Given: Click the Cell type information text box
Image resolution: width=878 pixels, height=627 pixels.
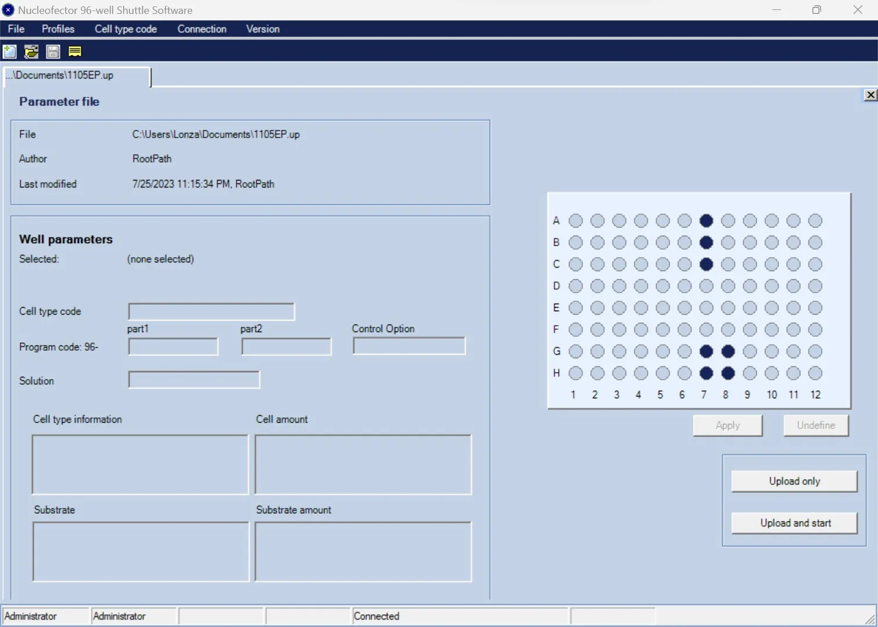Looking at the screenshot, I should [140, 464].
